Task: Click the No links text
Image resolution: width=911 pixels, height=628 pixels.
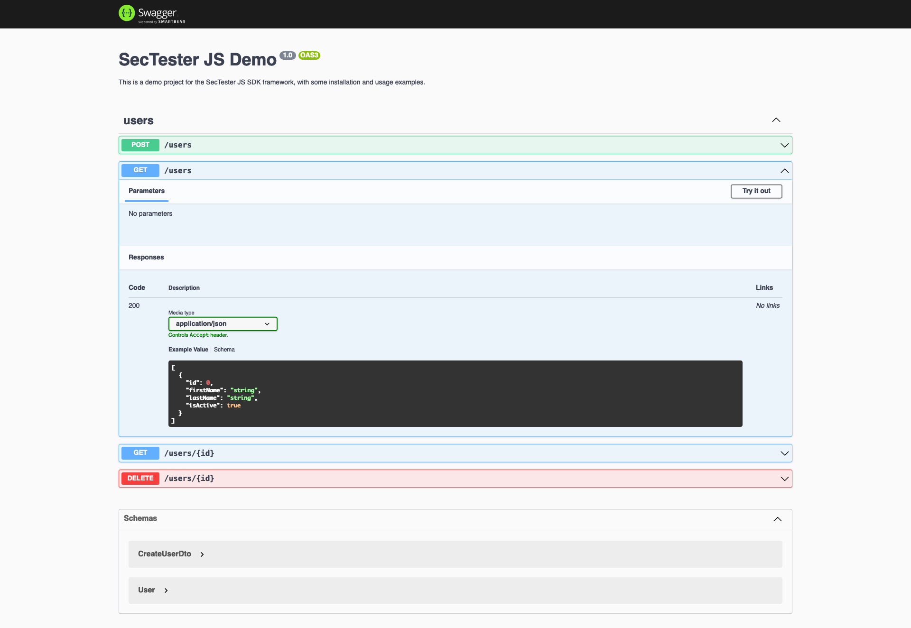Action: (x=768, y=305)
